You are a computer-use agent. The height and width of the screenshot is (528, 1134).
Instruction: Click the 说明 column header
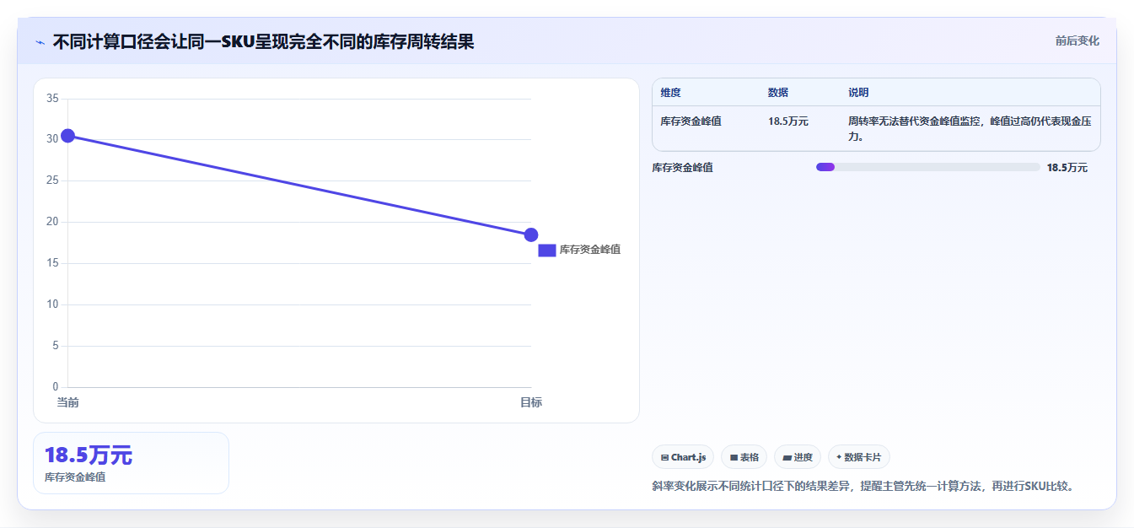[x=858, y=93]
